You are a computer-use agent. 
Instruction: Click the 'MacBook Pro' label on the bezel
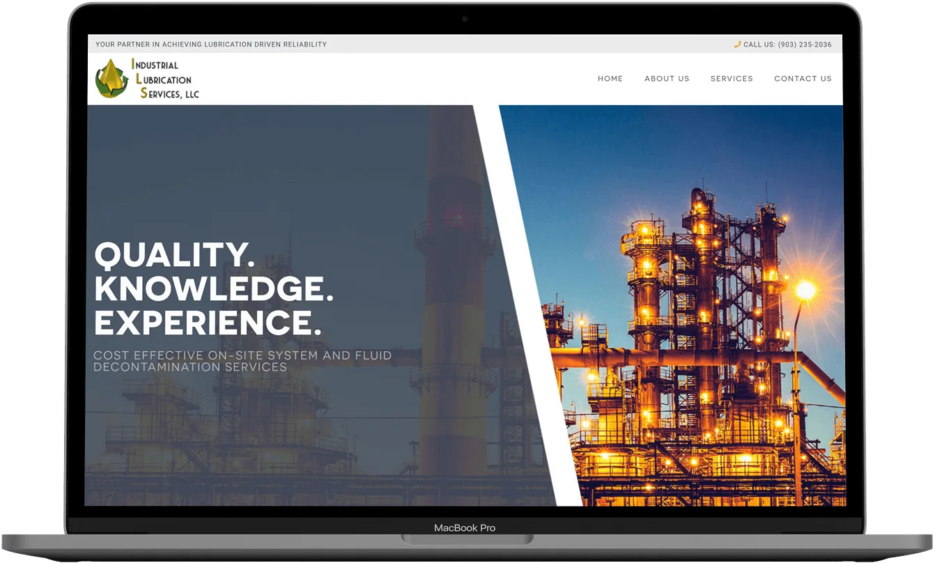click(x=465, y=528)
